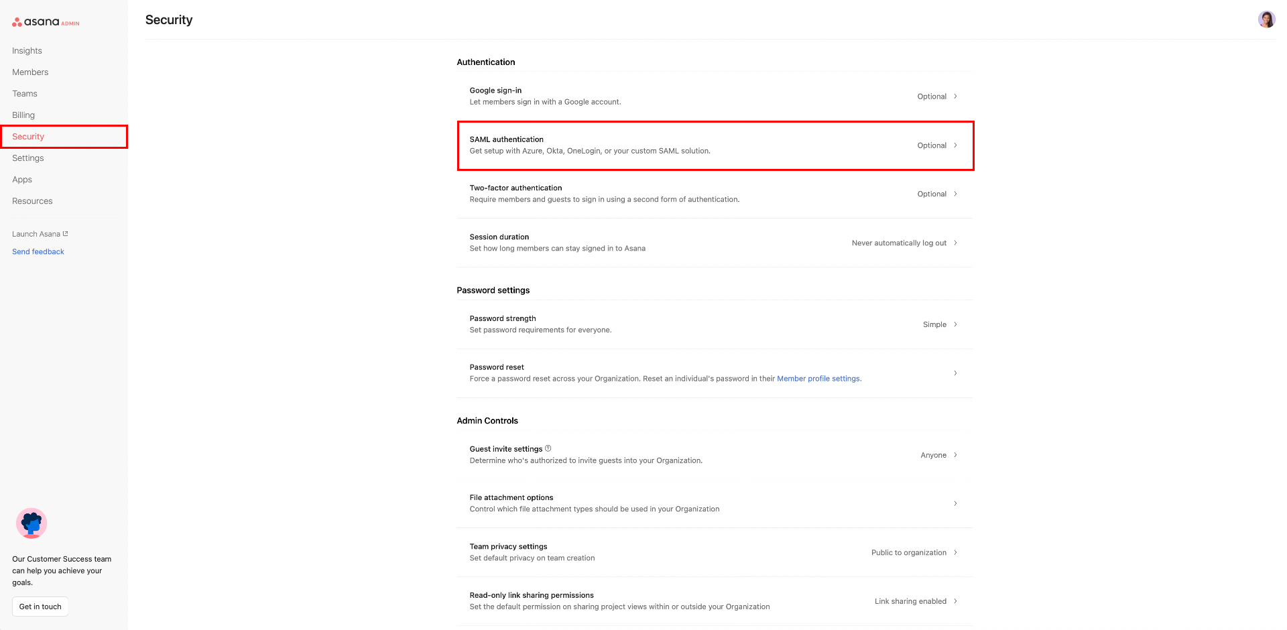Click the Send feedback link

[38, 252]
